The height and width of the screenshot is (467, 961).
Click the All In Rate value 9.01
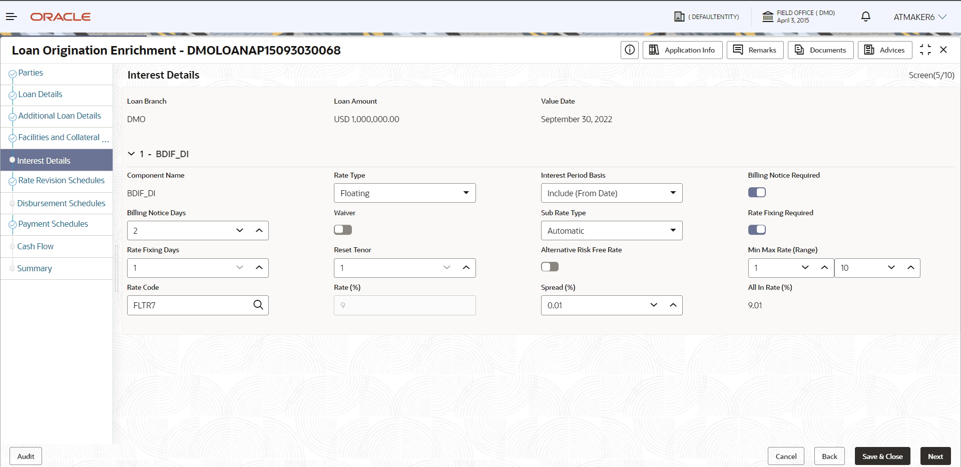[755, 305]
